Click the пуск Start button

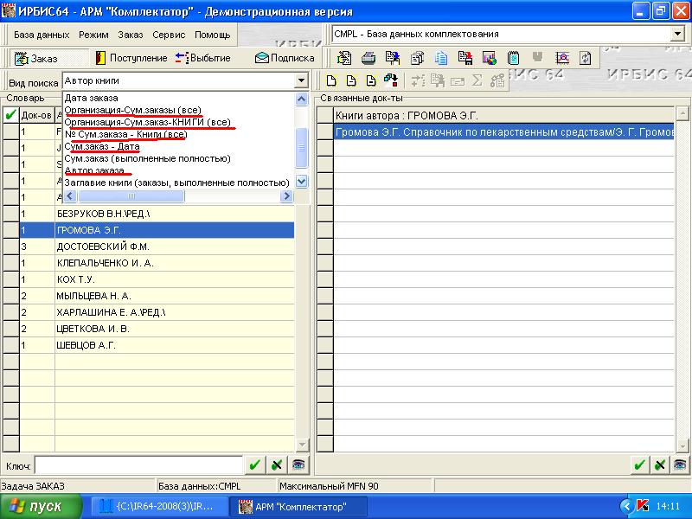pos(35,506)
